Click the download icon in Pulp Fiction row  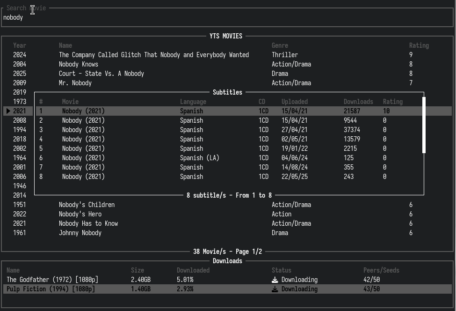pos(275,289)
